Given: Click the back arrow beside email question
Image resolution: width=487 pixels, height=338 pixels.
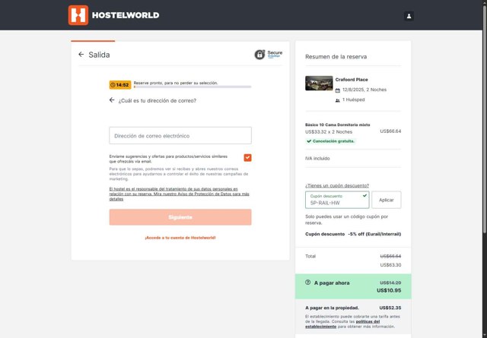Looking at the screenshot, I should tap(112, 100).
